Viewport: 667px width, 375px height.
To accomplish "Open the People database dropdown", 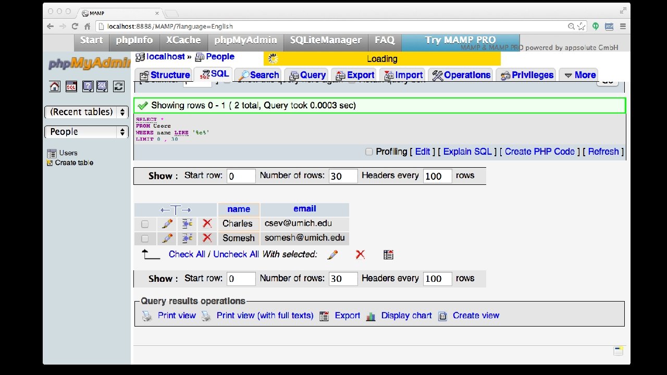I will point(87,132).
